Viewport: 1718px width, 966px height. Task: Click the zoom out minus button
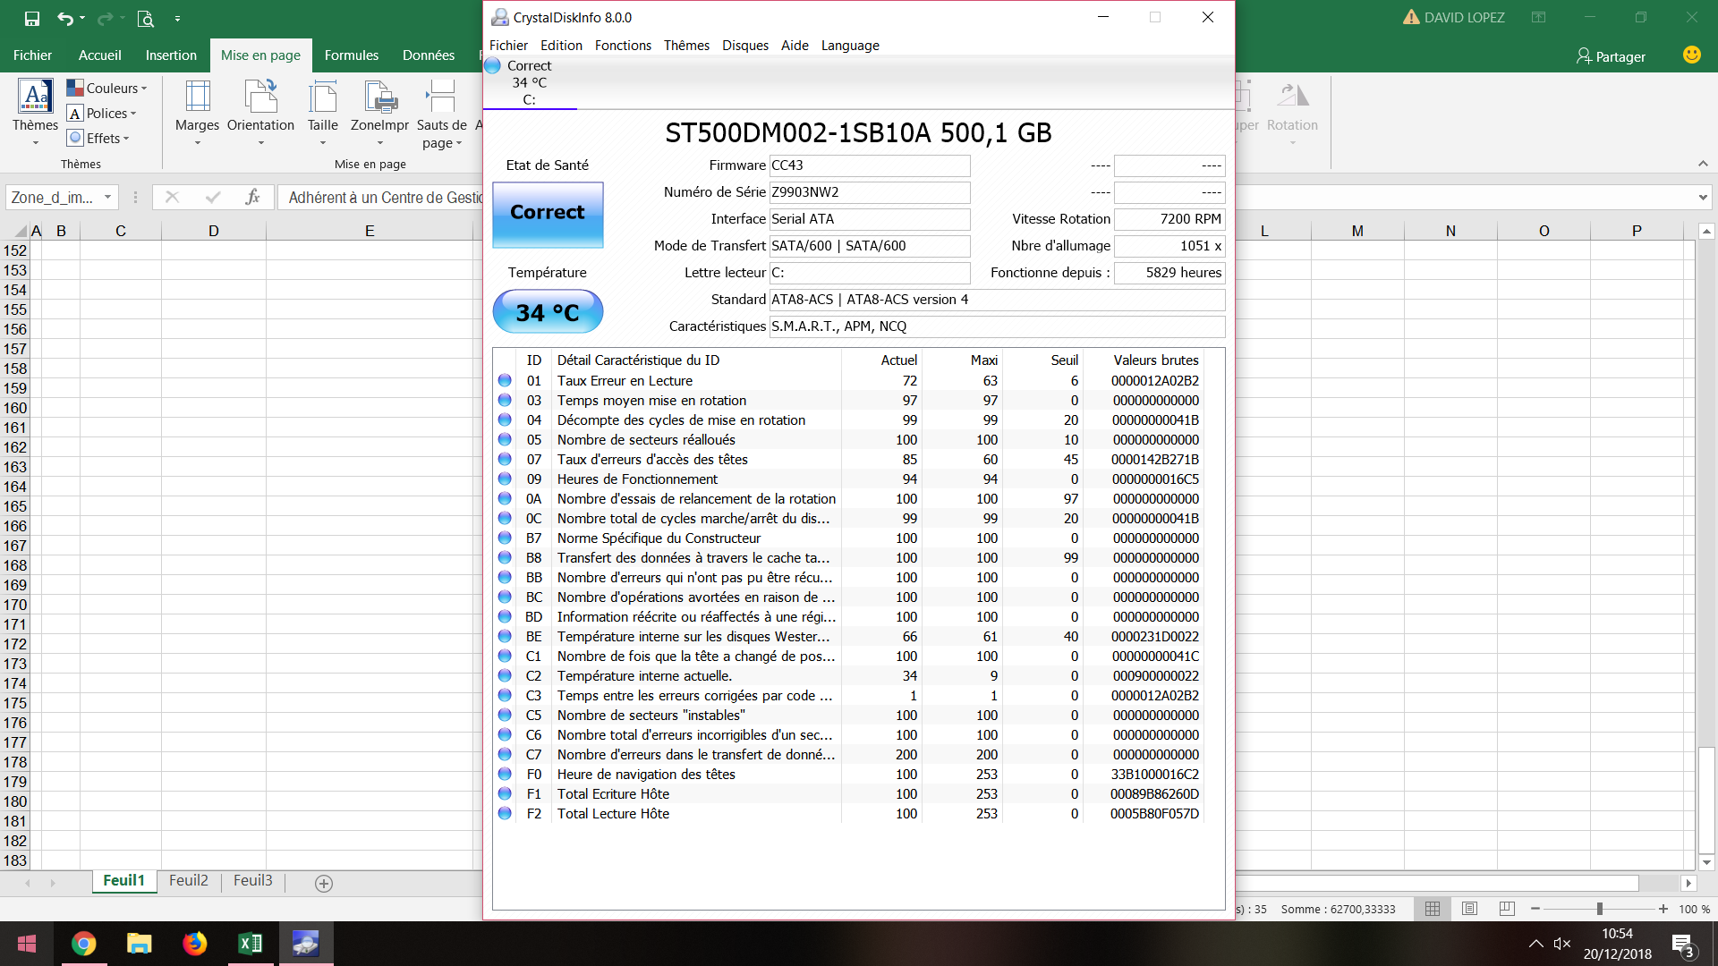tap(1535, 909)
